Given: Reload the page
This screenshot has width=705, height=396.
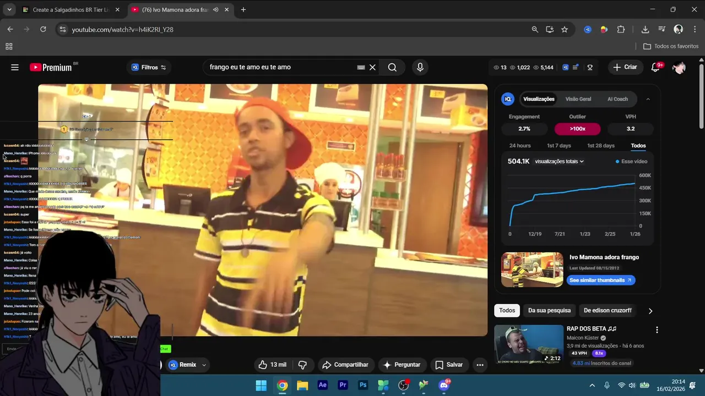Looking at the screenshot, I should pyautogui.click(x=43, y=29).
